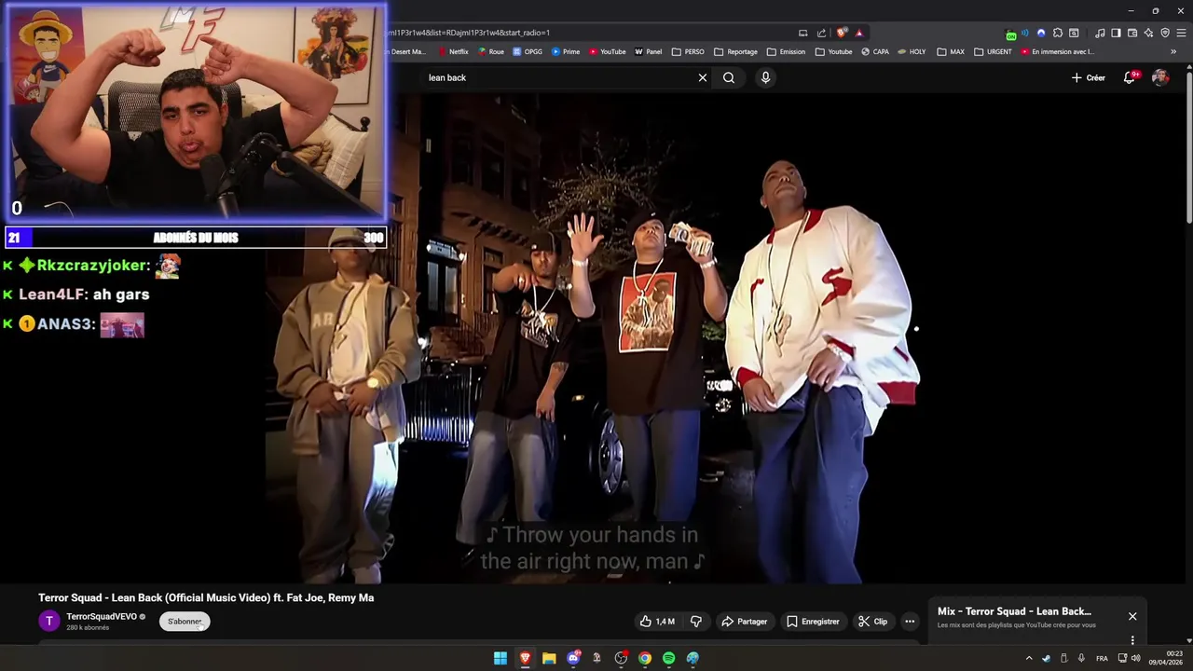Open the extensions puzzle piece menu
The height and width of the screenshot is (671, 1193).
(x=1057, y=33)
